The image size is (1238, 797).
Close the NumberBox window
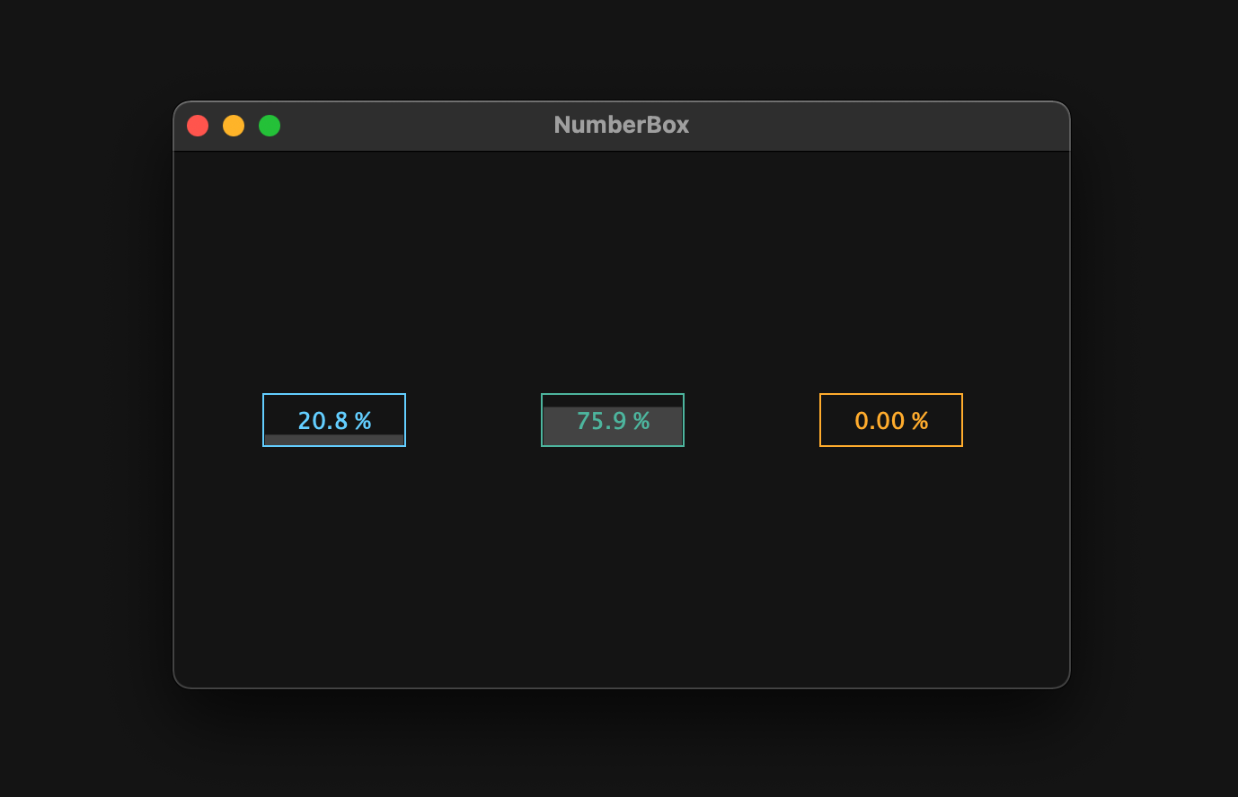[198, 126]
